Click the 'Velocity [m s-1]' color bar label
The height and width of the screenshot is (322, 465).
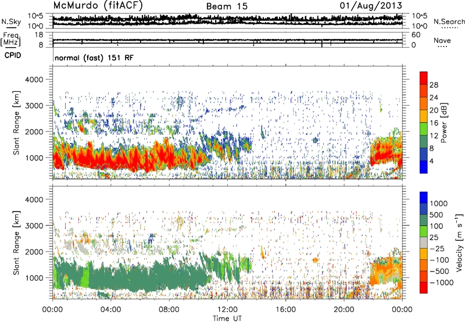(459, 242)
